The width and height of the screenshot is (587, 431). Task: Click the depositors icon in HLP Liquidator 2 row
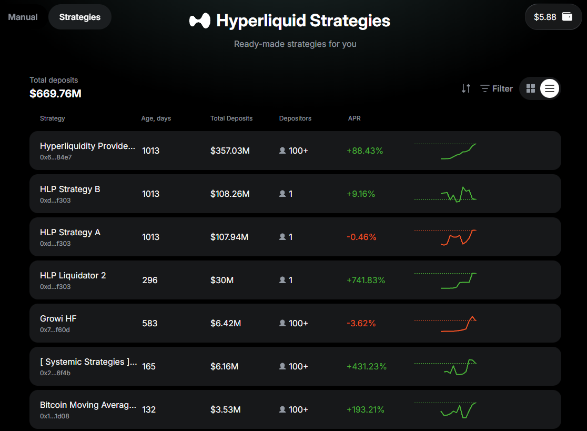click(x=282, y=280)
